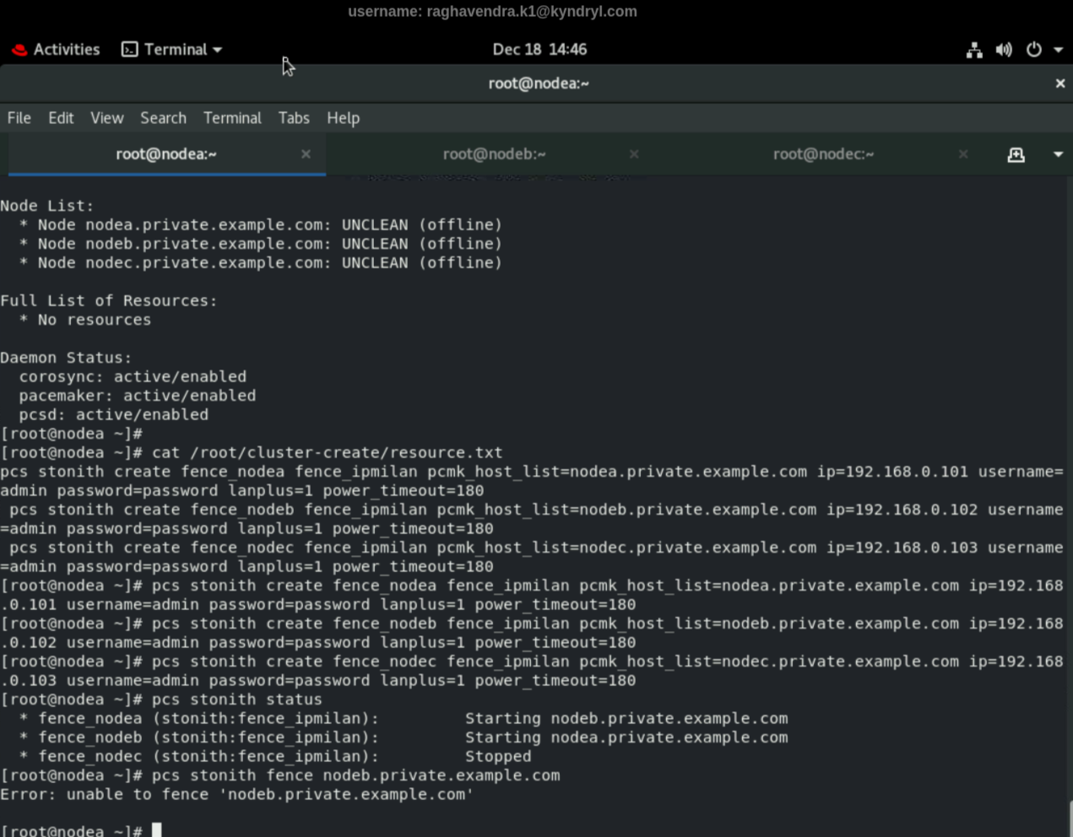Click "Error: unable to fence" message line
Screen dimensions: 1073x837
click(x=237, y=795)
